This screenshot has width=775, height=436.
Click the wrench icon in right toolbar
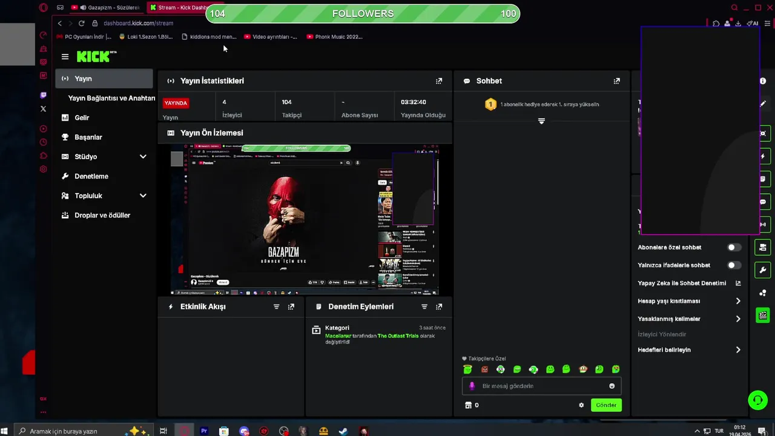pos(763,270)
